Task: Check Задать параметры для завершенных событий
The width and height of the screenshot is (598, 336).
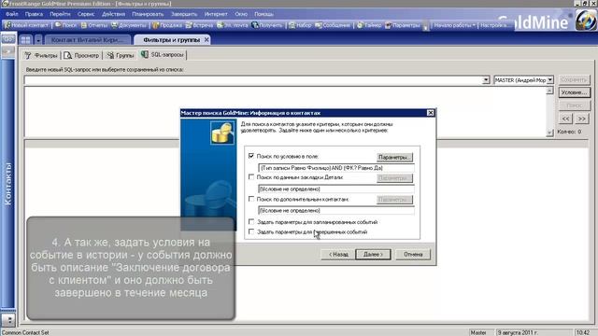Action: point(251,231)
